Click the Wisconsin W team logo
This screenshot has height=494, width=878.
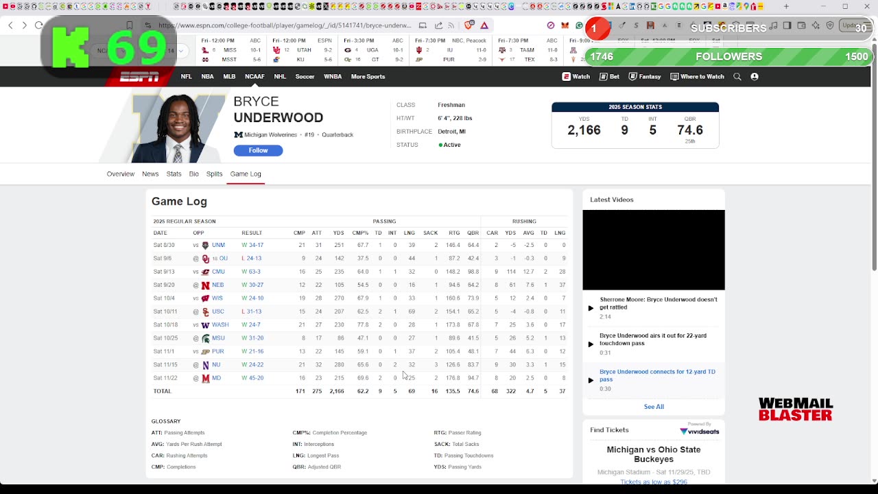[x=205, y=298]
